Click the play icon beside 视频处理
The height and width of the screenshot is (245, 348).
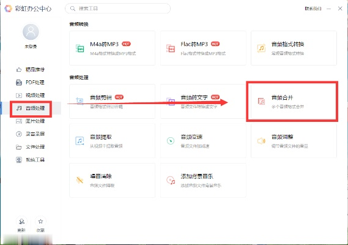(19, 96)
